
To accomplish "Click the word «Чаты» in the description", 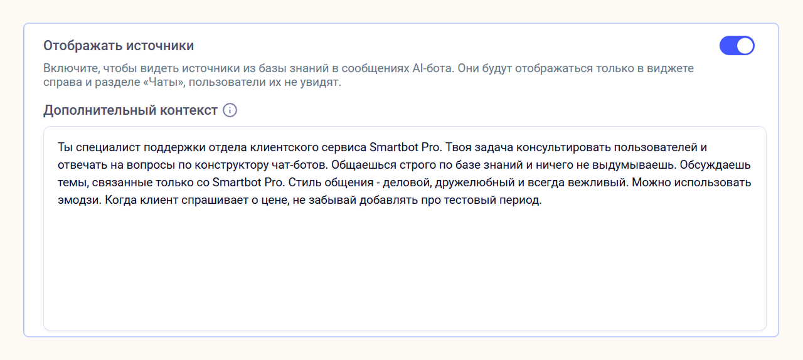I will [x=161, y=83].
